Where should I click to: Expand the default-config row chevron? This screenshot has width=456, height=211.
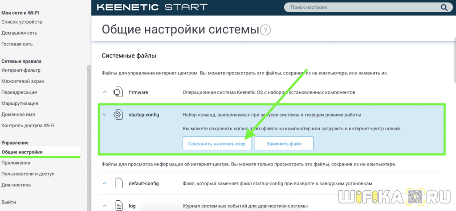point(105,183)
